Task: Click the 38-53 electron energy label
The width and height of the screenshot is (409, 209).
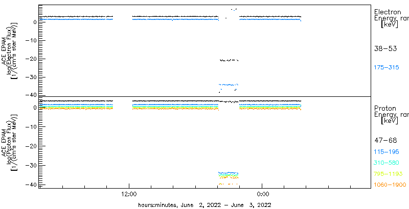Action: 385,48
